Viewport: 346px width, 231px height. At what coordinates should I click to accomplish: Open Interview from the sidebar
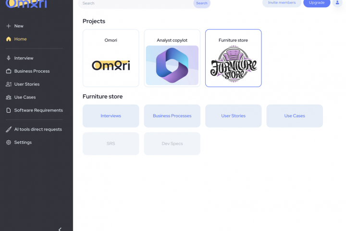[x=24, y=58]
